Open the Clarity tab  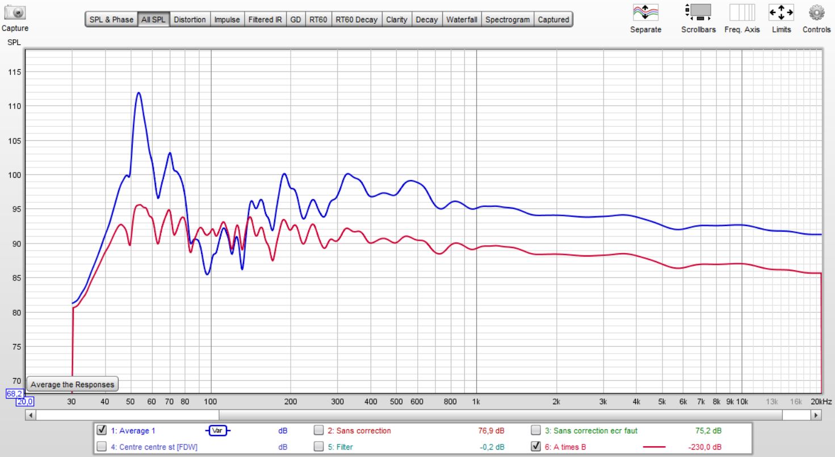[x=397, y=19]
